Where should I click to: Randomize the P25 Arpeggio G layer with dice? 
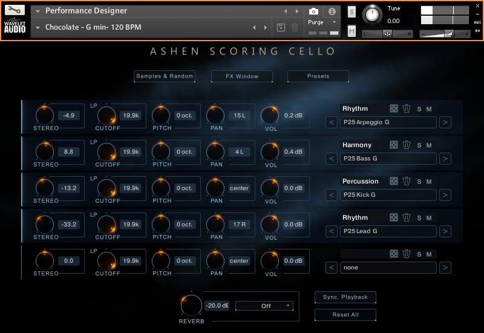click(393, 109)
